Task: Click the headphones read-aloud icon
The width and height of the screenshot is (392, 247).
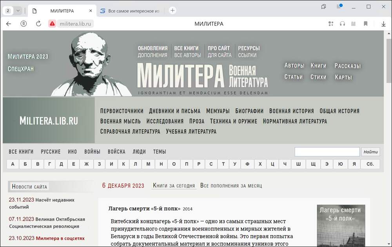Action: click(342, 24)
